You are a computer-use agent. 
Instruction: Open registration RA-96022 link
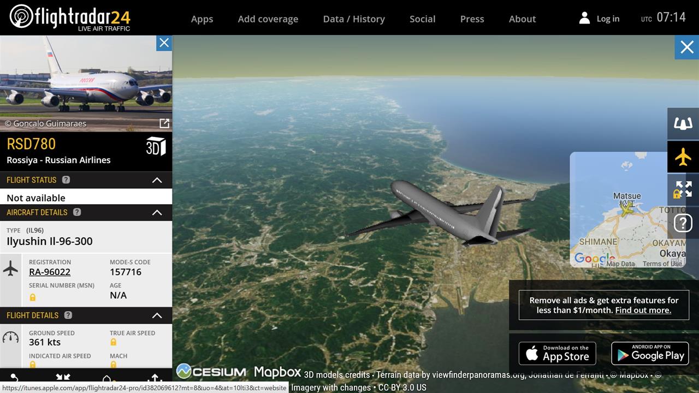tap(50, 272)
